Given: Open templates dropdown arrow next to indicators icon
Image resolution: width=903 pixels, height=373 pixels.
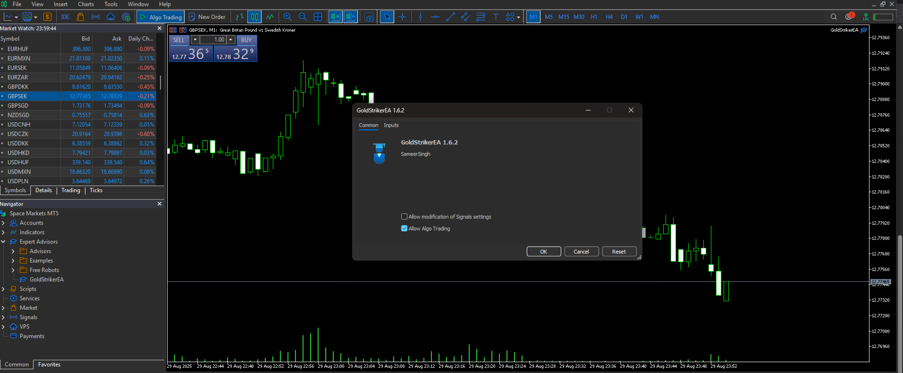Looking at the screenshot, I should point(35,17).
